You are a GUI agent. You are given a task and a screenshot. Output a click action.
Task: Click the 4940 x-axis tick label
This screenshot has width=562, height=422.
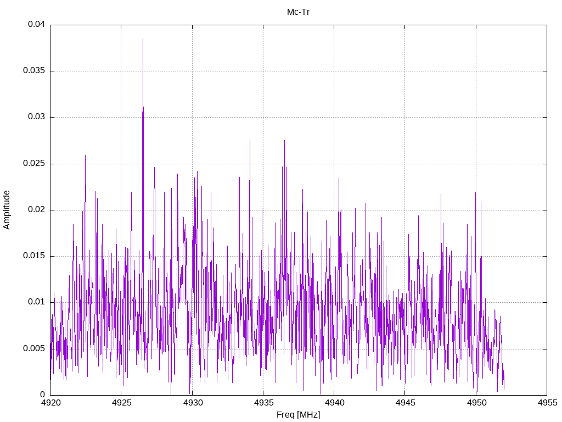[x=334, y=403]
